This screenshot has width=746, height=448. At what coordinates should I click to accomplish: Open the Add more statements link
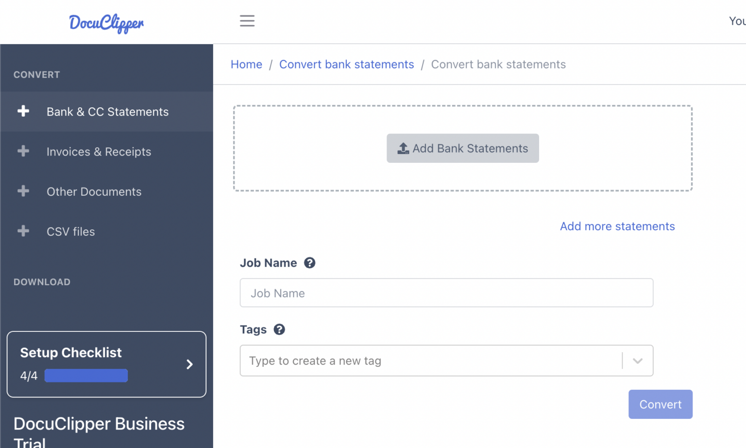click(617, 226)
